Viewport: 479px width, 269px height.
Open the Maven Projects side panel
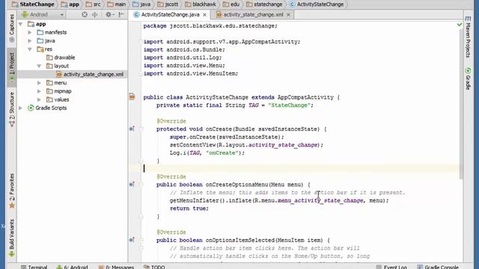468,37
